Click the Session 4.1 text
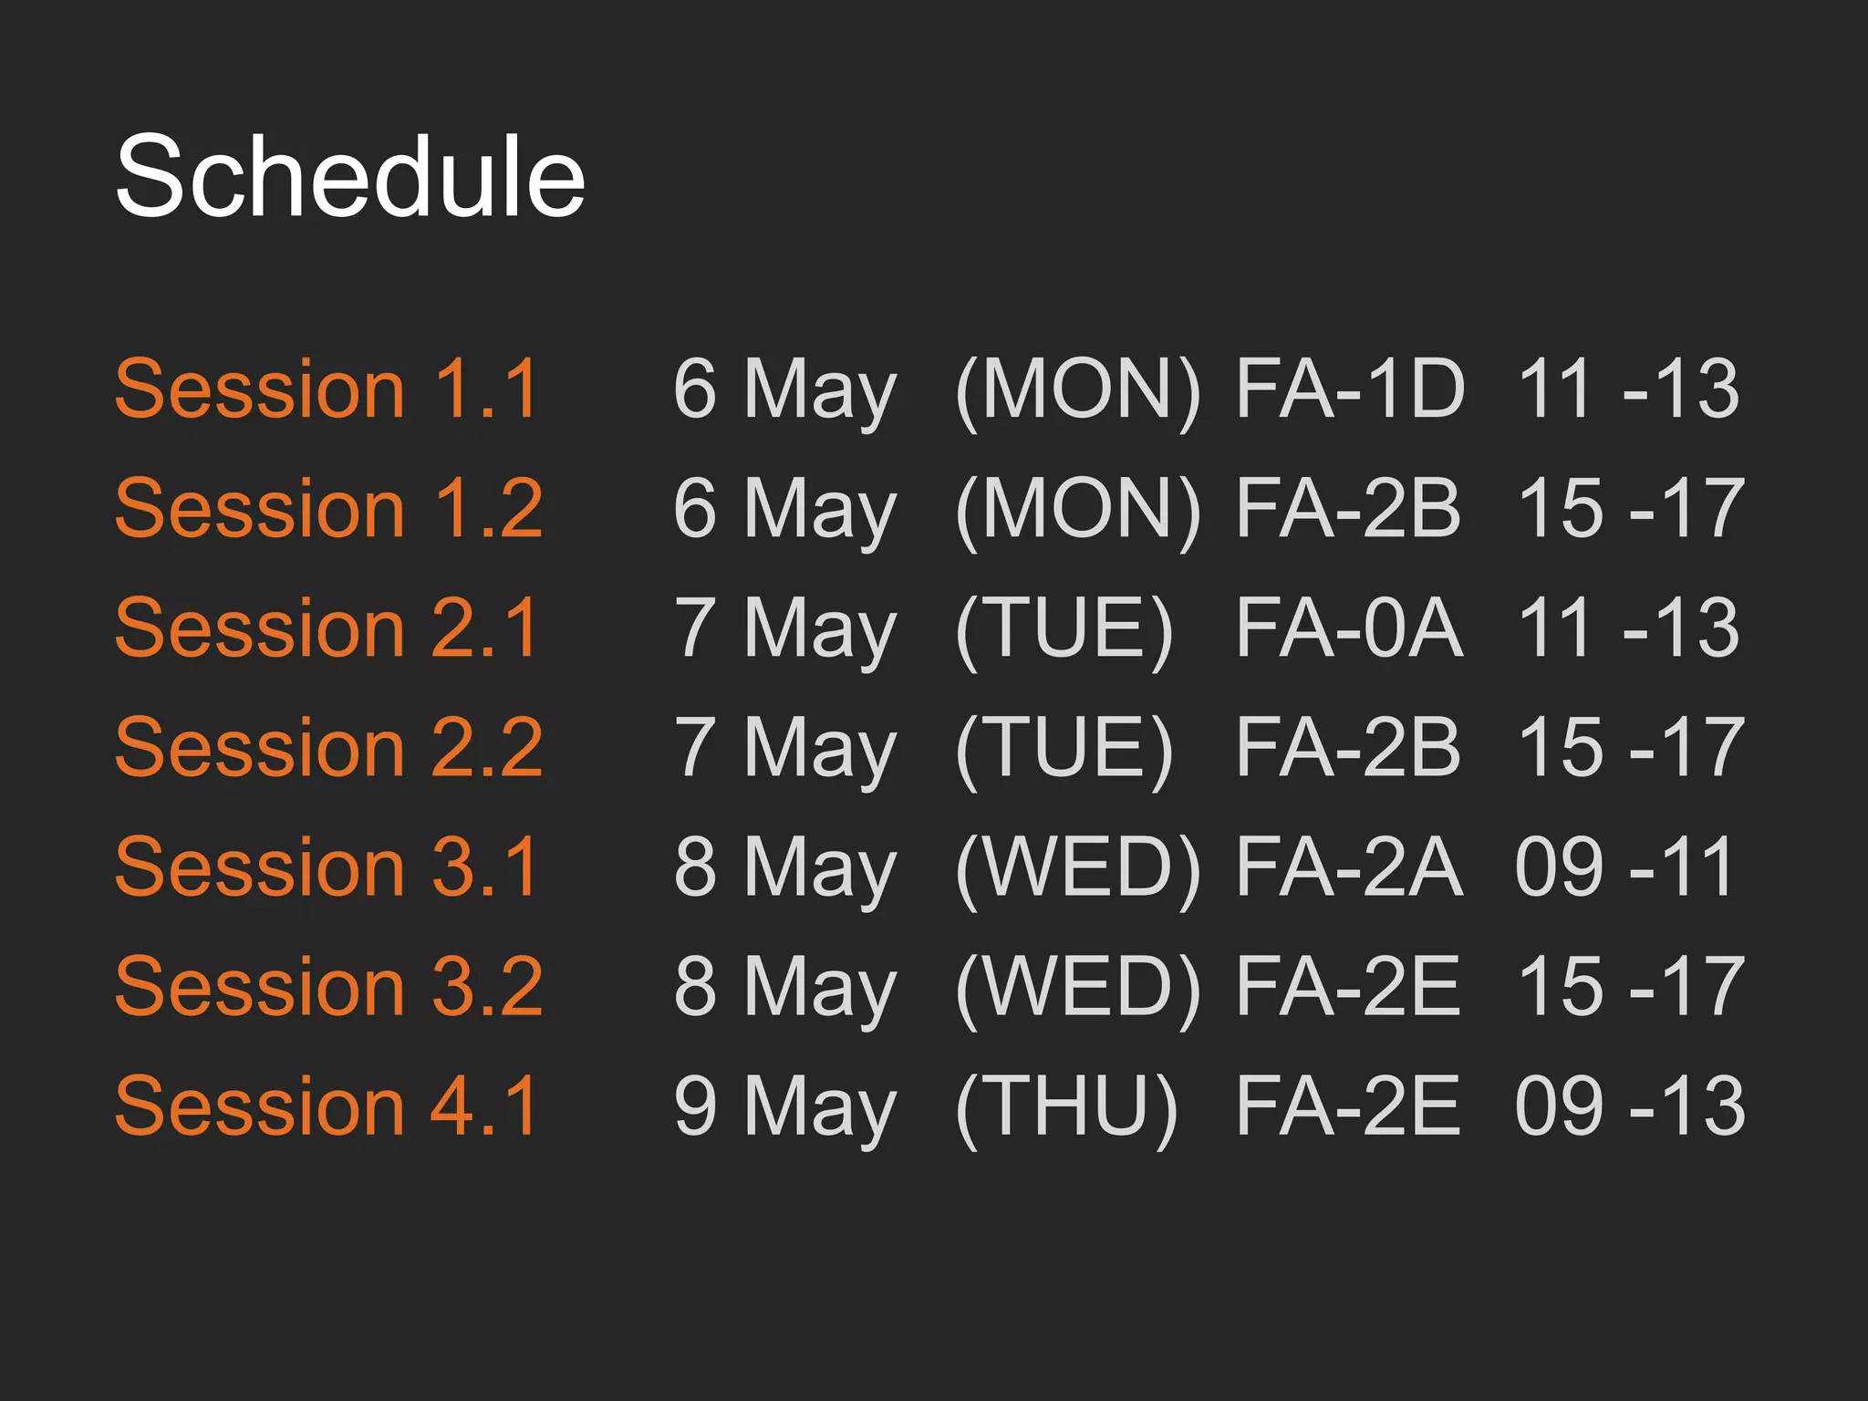This screenshot has height=1401, width=1868. (328, 1105)
